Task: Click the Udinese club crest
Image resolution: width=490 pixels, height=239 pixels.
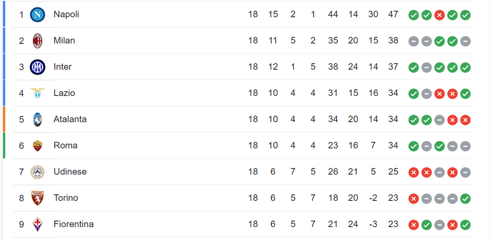Action: [37, 172]
